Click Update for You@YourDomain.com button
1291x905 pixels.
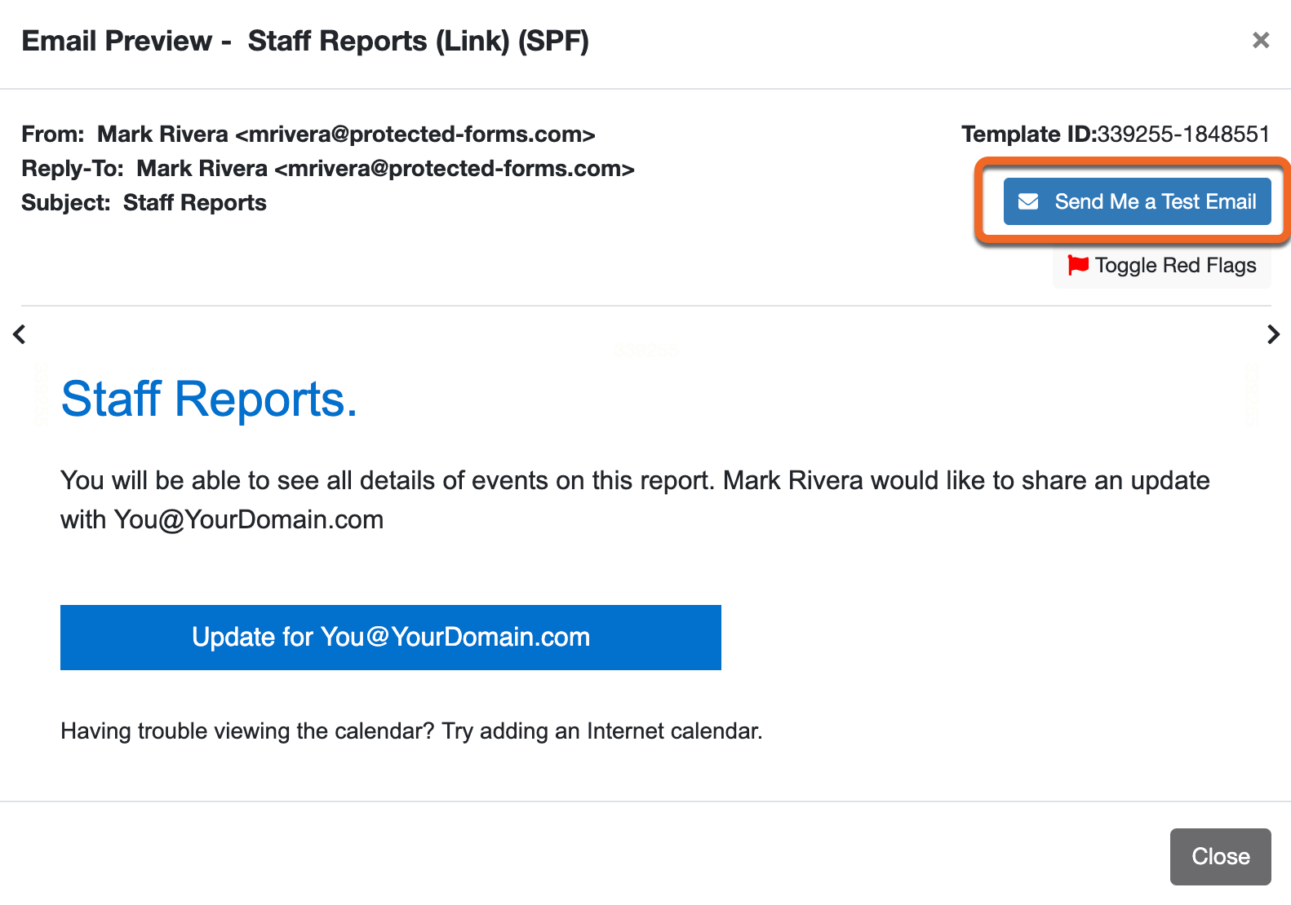pyautogui.click(x=391, y=638)
